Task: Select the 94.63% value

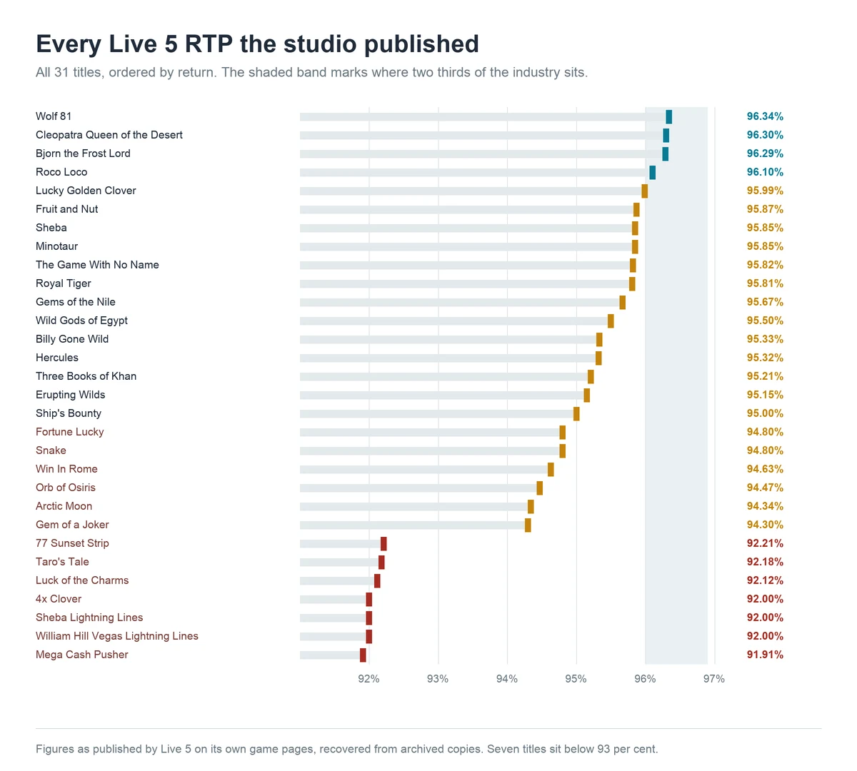Action: pos(765,469)
